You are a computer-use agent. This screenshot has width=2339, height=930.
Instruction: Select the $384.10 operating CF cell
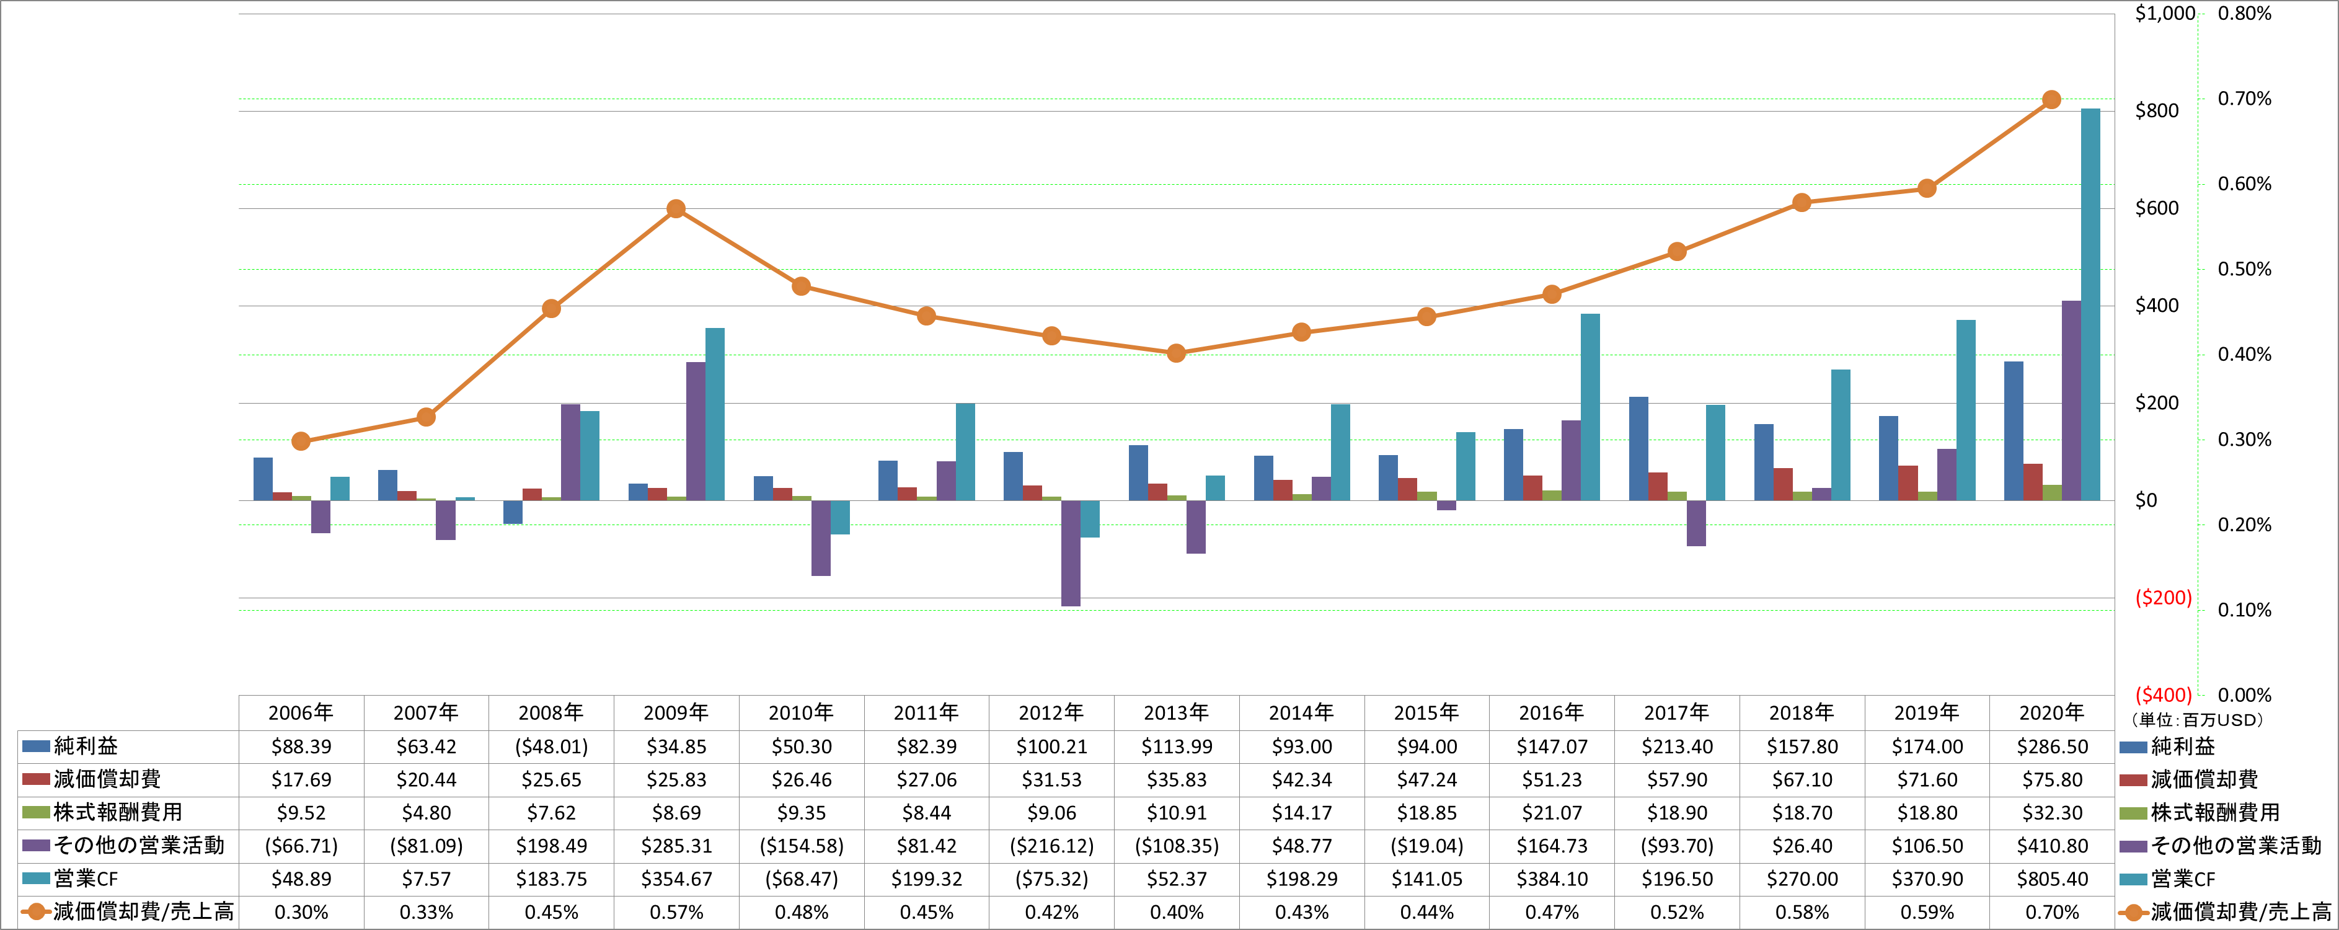tap(1552, 879)
